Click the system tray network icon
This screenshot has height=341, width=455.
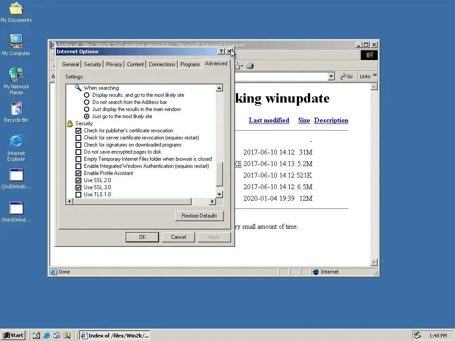pyautogui.click(x=417, y=335)
